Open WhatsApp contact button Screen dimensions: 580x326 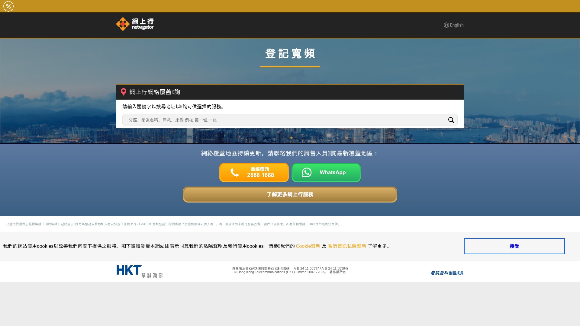tap(326, 172)
